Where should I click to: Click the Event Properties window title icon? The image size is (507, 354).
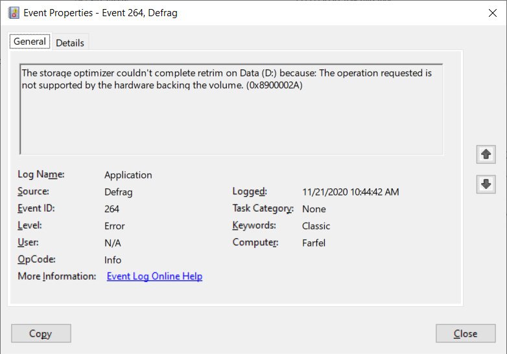point(14,12)
